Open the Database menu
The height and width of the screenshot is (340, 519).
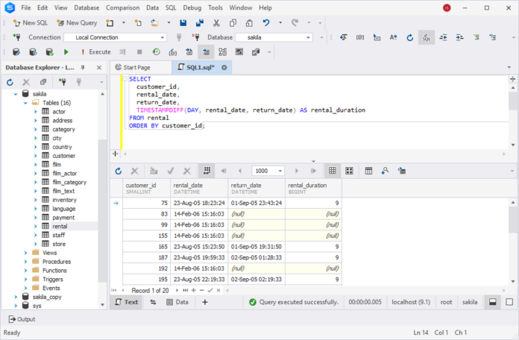[86, 7]
